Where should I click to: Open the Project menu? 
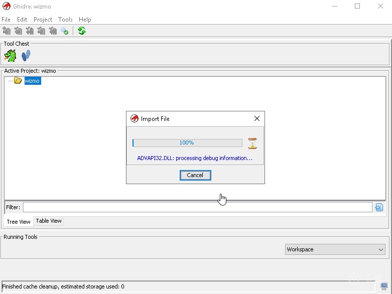click(43, 20)
